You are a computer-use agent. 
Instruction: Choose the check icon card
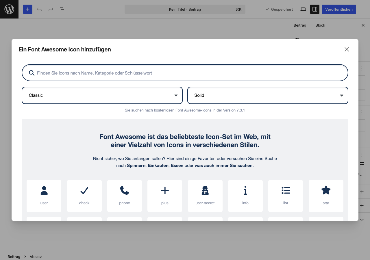tap(84, 196)
